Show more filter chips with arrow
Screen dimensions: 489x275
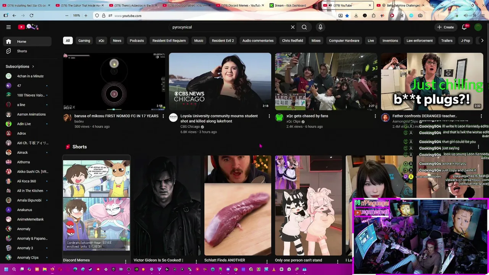482,40
